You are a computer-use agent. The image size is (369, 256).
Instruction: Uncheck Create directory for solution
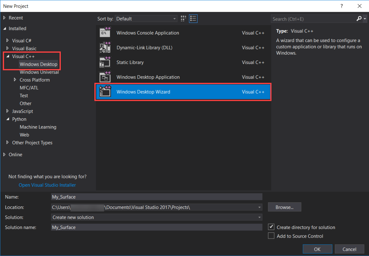coord(271,227)
